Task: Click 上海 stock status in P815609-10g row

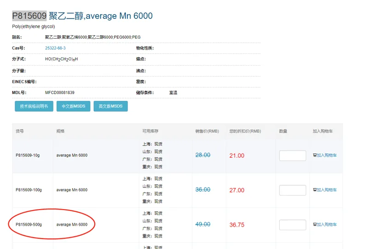Action: [x=152, y=144]
